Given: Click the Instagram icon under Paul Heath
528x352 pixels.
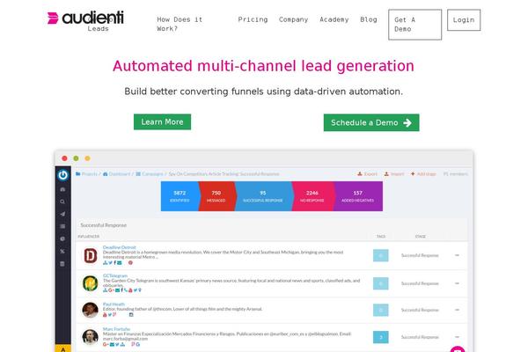Looking at the screenshot, I should point(131,315).
